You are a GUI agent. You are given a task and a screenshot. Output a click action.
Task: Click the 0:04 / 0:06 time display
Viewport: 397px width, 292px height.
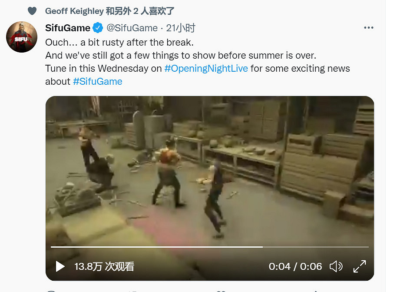pos(295,266)
